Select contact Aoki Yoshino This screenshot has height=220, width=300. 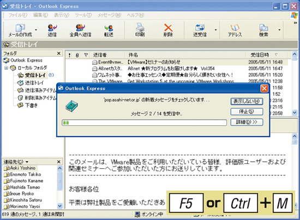[23, 168]
